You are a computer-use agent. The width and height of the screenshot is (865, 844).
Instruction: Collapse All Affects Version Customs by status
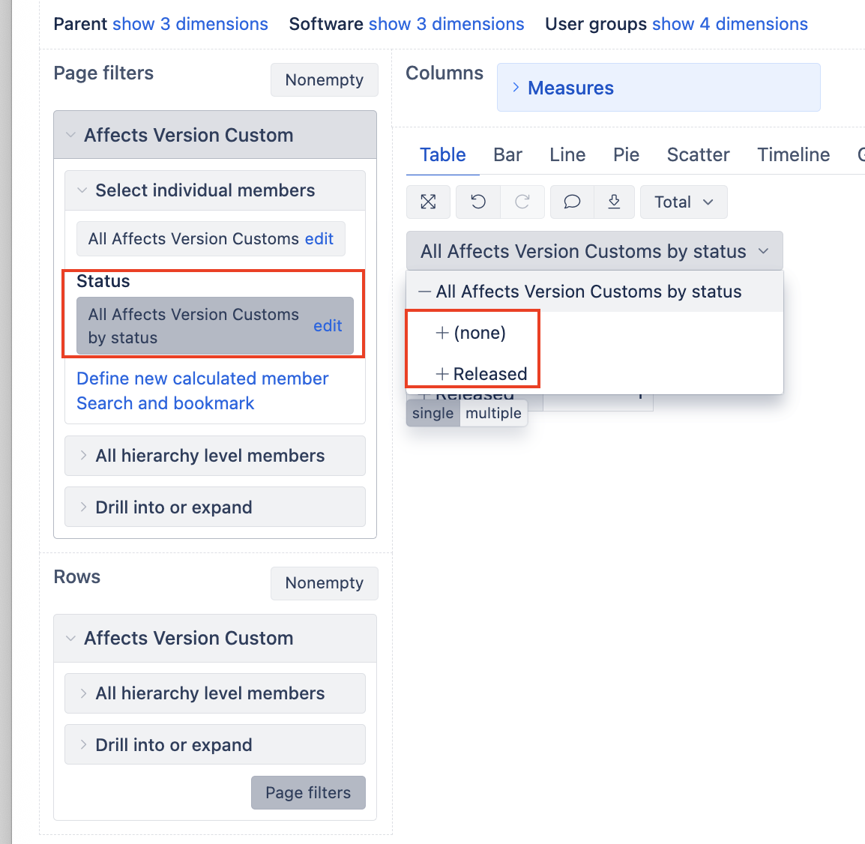pos(425,292)
